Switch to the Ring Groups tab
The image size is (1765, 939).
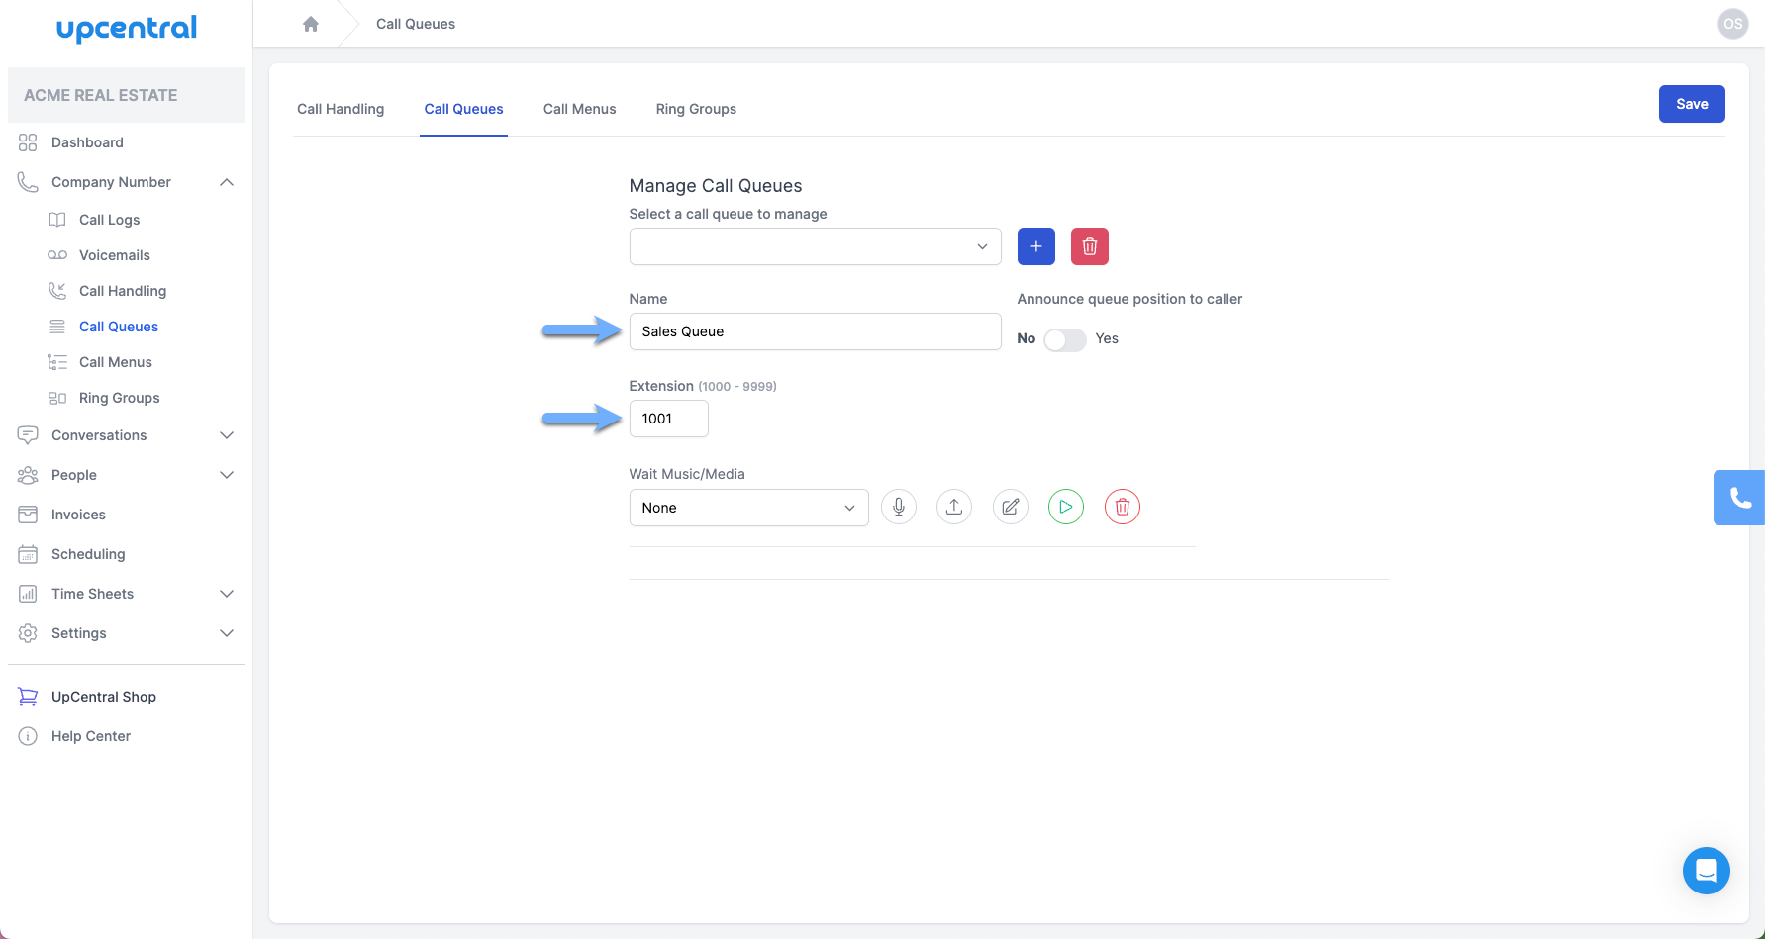pos(696,109)
